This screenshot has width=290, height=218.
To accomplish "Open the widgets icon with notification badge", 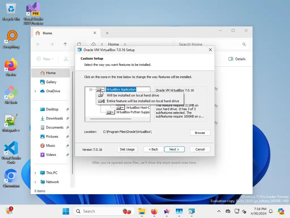I will pos(9,211).
